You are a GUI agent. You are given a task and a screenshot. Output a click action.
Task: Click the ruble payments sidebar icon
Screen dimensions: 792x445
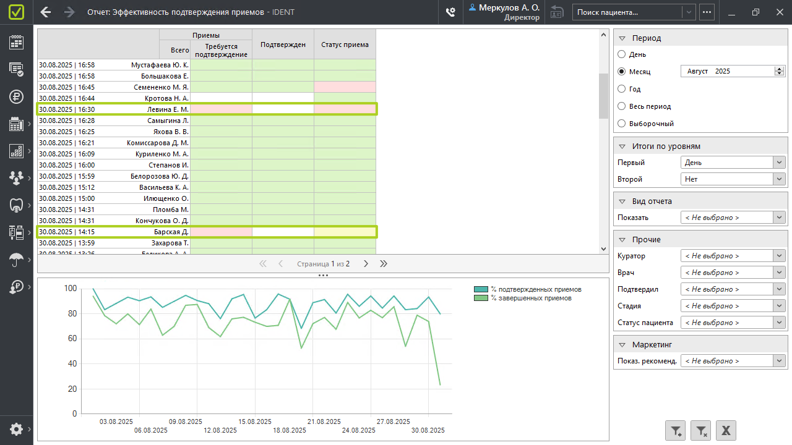[16, 96]
